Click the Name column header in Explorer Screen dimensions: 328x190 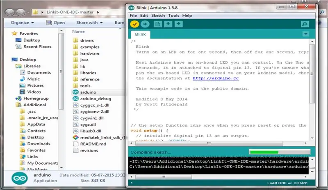[x=78, y=31]
